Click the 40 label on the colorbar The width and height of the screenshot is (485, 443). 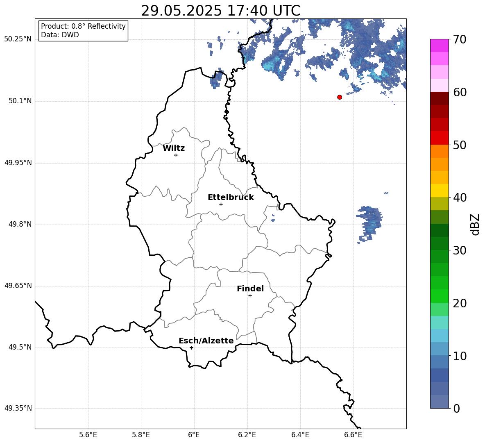[x=459, y=198]
